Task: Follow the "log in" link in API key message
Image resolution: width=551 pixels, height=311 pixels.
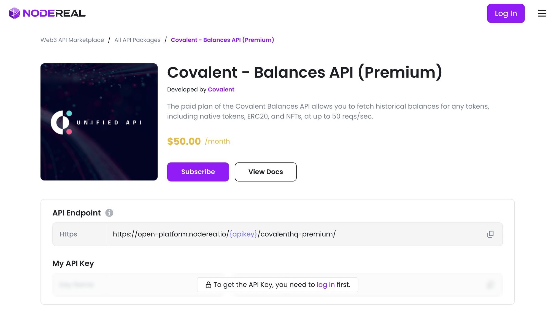Action: [x=326, y=285]
